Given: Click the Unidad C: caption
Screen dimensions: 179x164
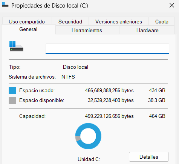Looking at the screenshot, I should coord(89,159).
